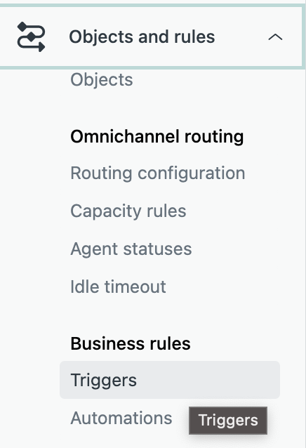This screenshot has height=448, width=306.
Task: Click the Omnichannel routing section heading
Action: pos(157,136)
